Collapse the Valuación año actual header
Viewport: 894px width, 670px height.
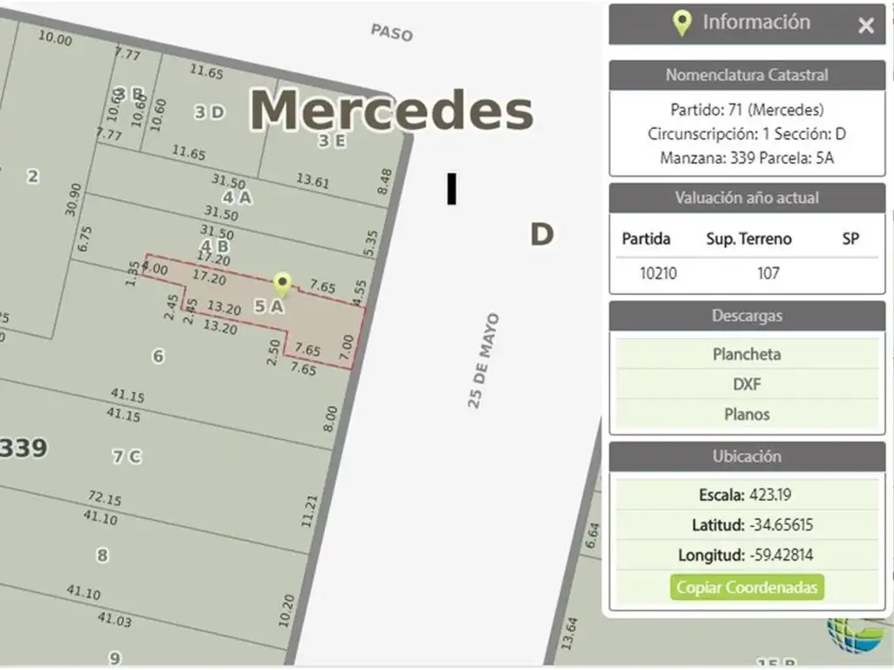[746, 198]
